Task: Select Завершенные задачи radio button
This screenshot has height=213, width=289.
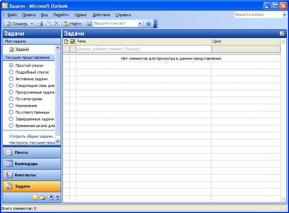Action: pyautogui.click(x=11, y=119)
